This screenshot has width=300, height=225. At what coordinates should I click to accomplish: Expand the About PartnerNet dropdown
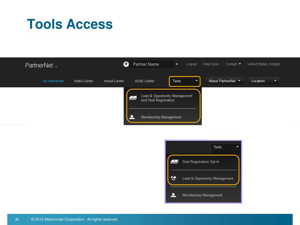pyautogui.click(x=225, y=81)
